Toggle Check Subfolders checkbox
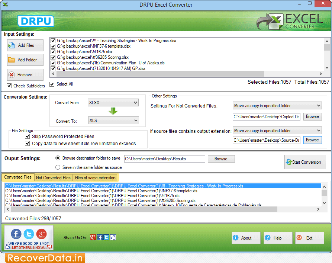The image size is (332, 263). 9,86
